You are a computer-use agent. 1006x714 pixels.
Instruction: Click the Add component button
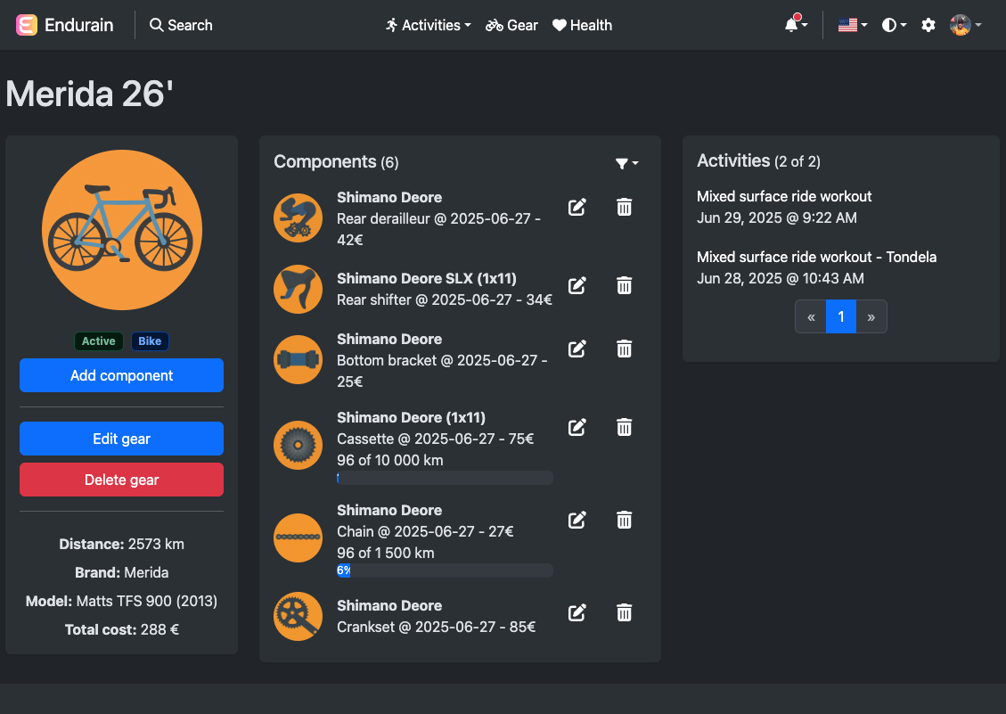(x=121, y=375)
